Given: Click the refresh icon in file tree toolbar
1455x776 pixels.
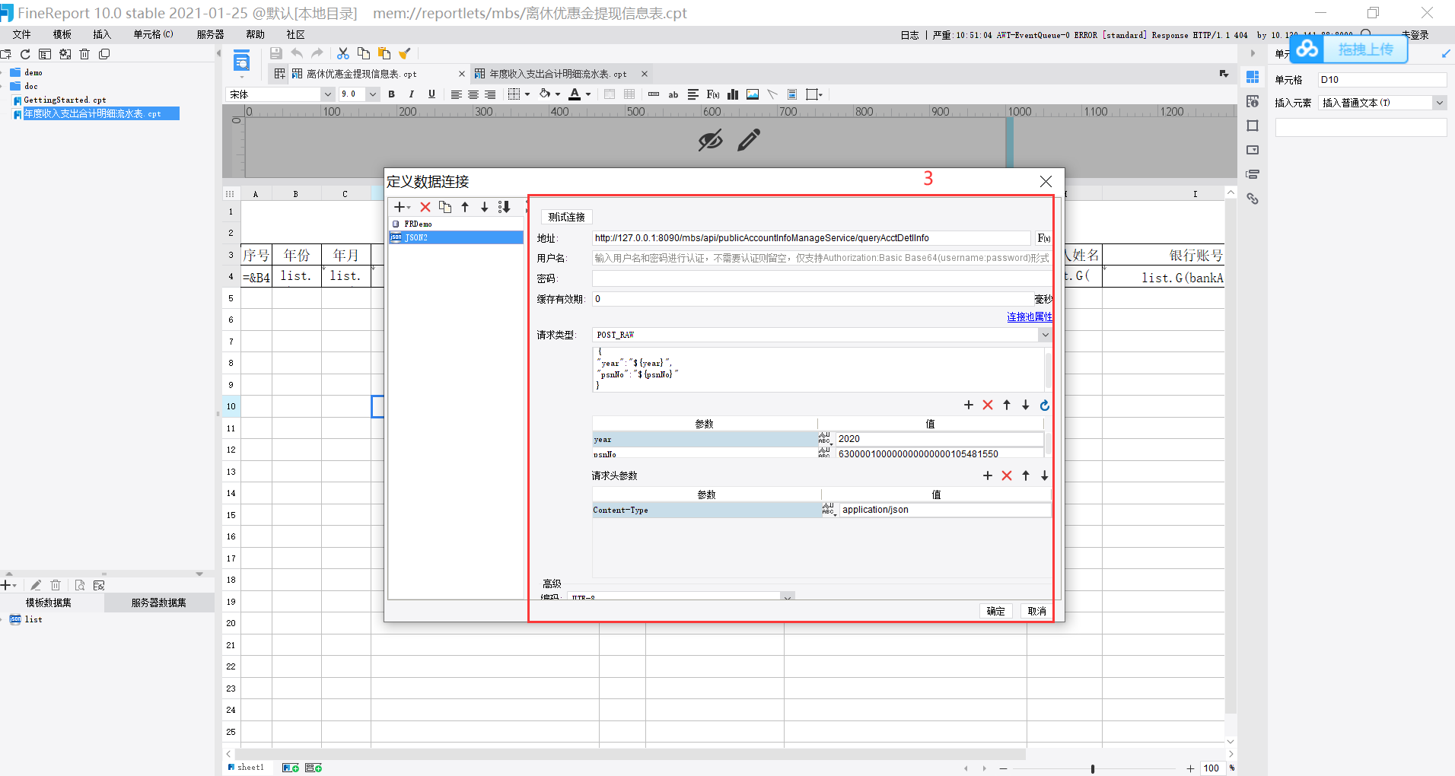Looking at the screenshot, I should tap(25, 54).
